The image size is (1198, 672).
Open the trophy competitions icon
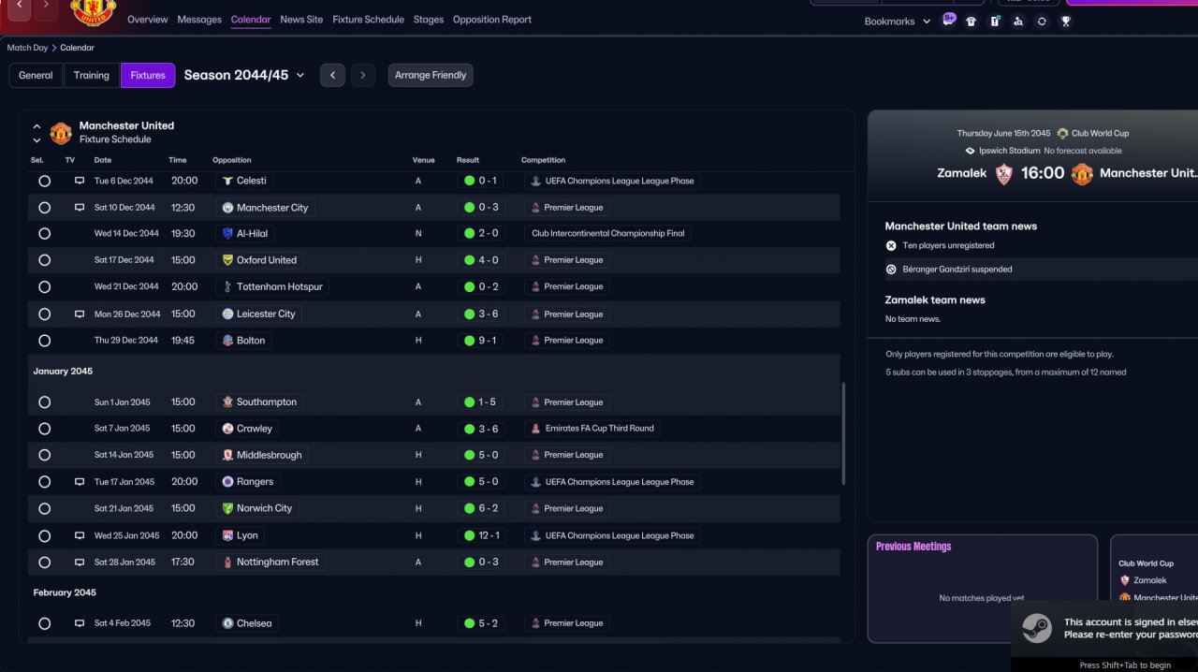point(1065,21)
